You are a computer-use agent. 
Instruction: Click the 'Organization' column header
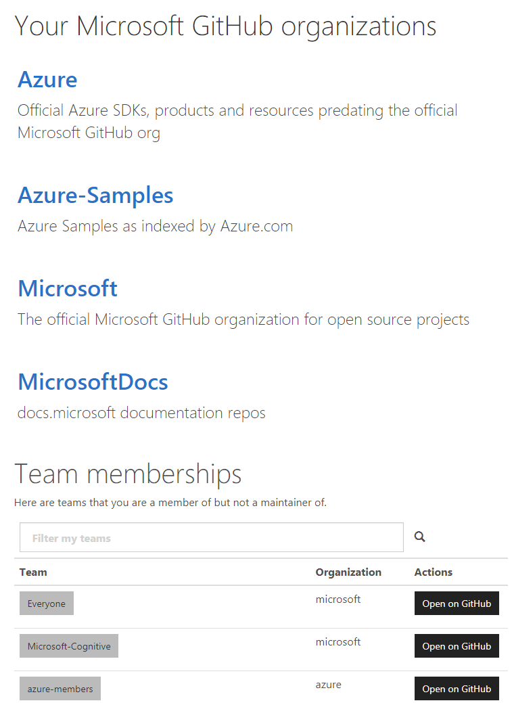pos(348,572)
